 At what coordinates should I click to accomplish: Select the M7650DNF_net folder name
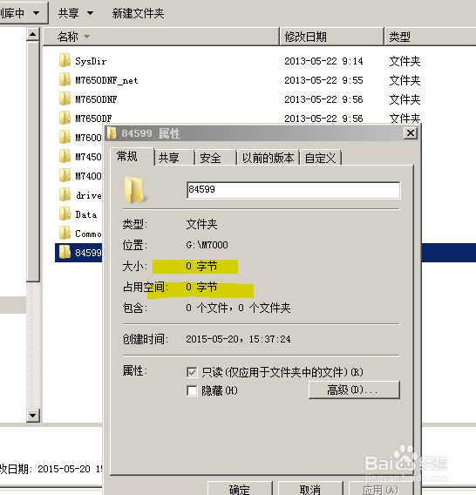pos(106,80)
